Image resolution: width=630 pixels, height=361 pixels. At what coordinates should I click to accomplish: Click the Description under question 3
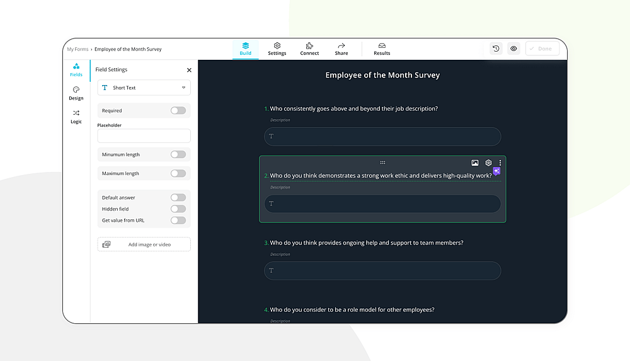point(280,254)
